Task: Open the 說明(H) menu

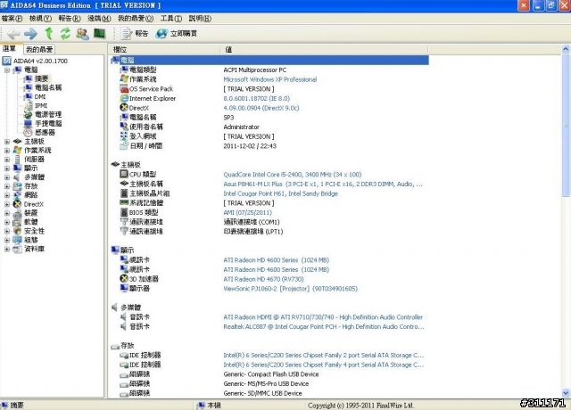Action: point(200,18)
